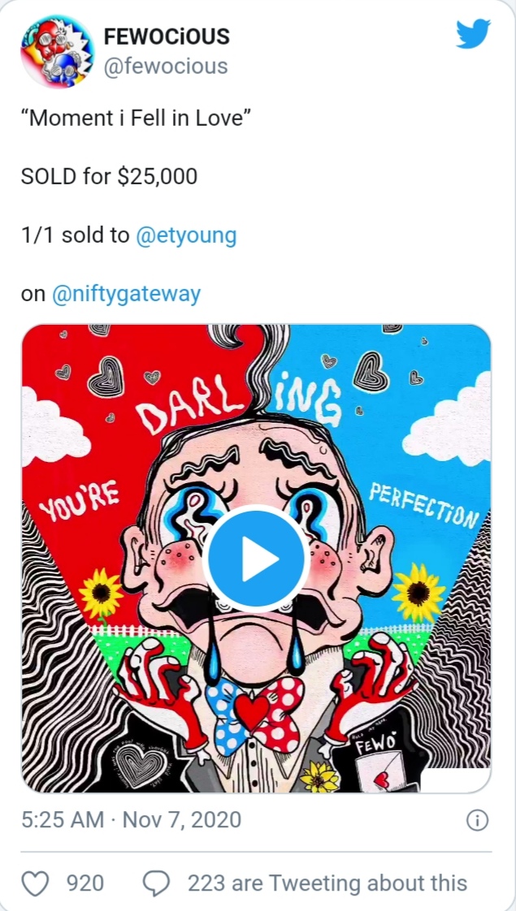Image resolution: width=516 pixels, height=911 pixels.
Task: Open the FEWOCiOUS profile avatar
Action: (x=57, y=52)
